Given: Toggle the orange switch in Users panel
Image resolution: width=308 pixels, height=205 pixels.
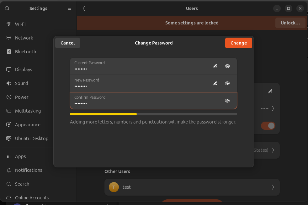Looking at the screenshot, I should (x=268, y=126).
